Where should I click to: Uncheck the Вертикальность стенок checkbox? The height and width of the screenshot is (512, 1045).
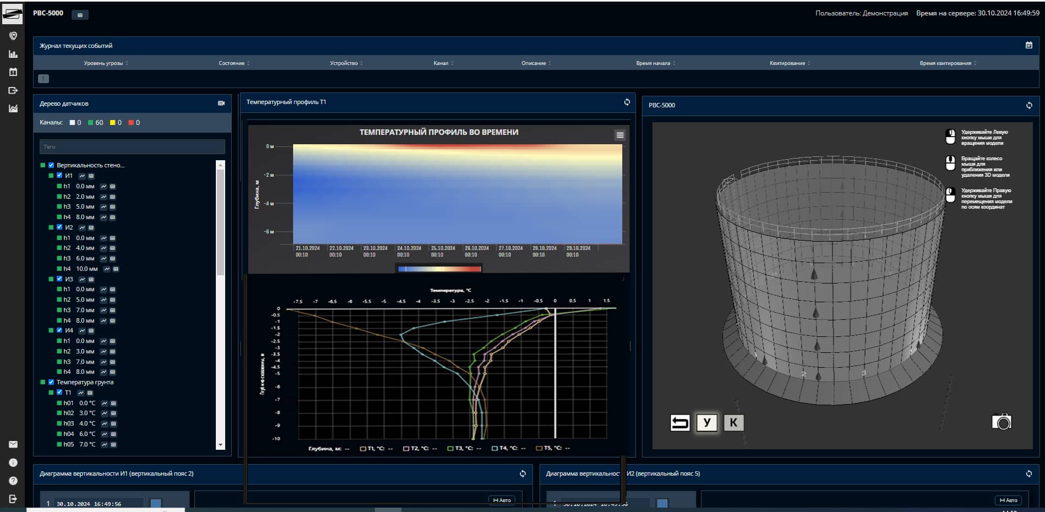[51, 165]
